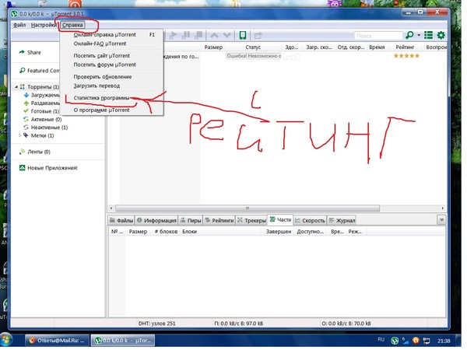
Task: Sort by Время column header
Action: coord(377,47)
